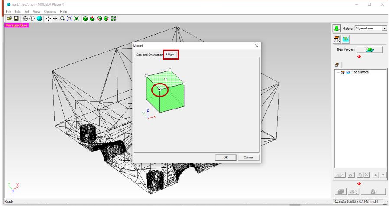Click the four green squares toolbar icon

(x=114, y=19)
